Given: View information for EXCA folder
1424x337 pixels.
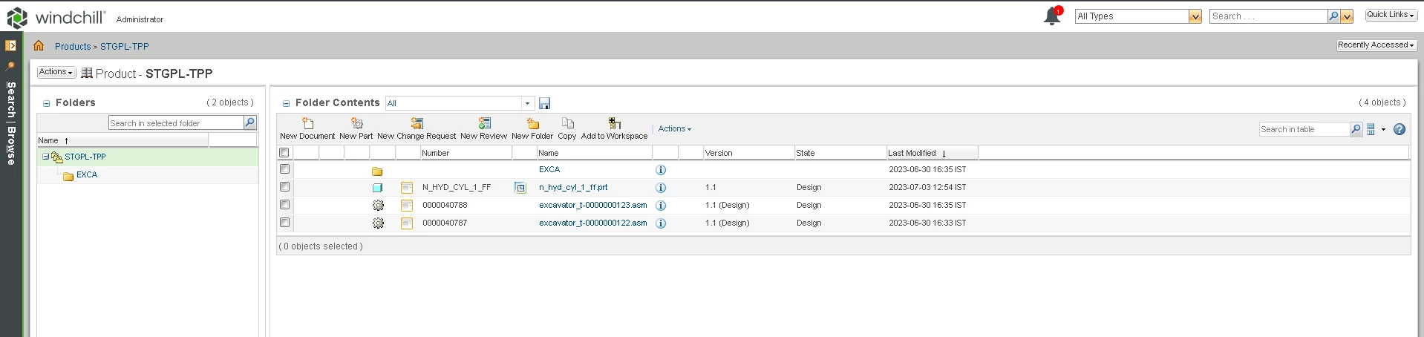Looking at the screenshot, I should [x=661, y=170].
